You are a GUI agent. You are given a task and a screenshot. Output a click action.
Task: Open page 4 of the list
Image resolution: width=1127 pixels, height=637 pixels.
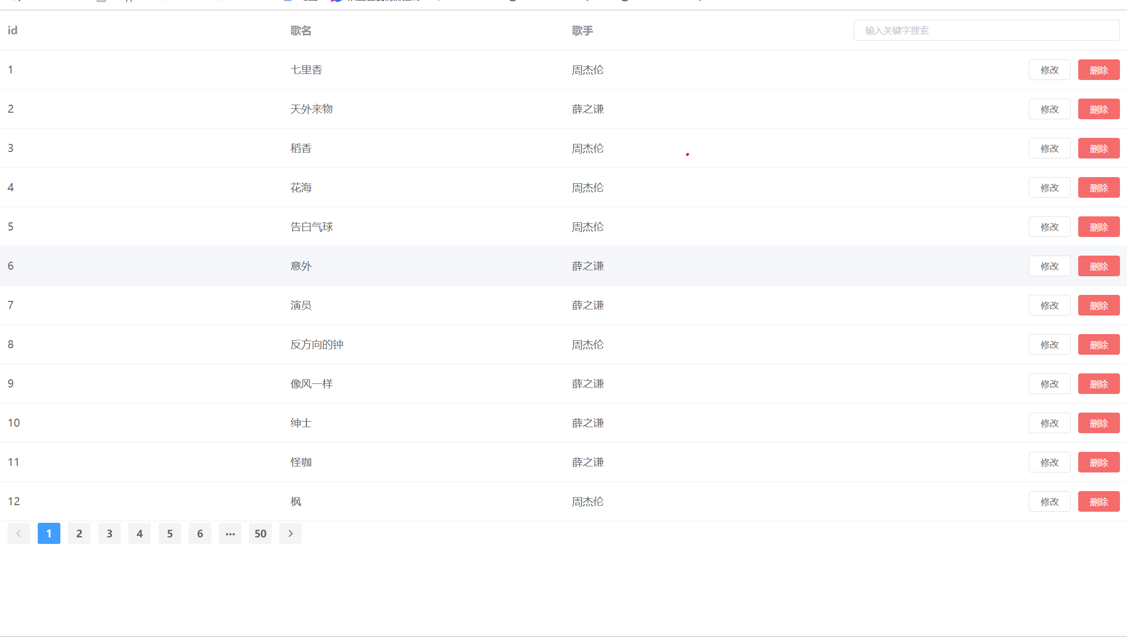(x=139, y=533)
